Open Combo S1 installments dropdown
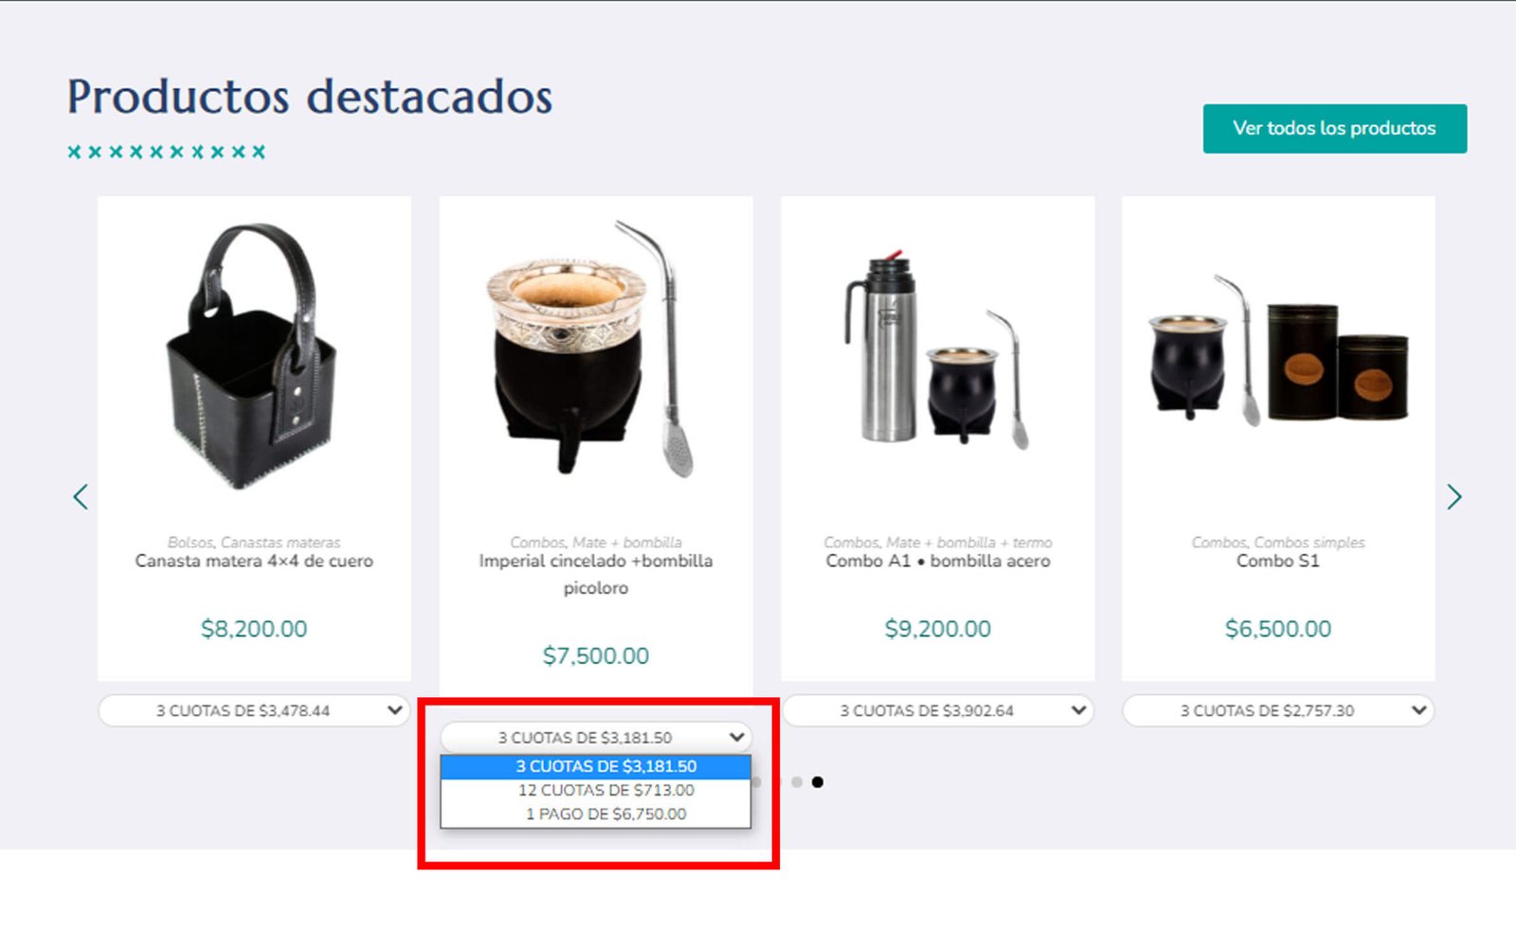The height and width of the screenshot is (930, 1516). click(1278, 710)
